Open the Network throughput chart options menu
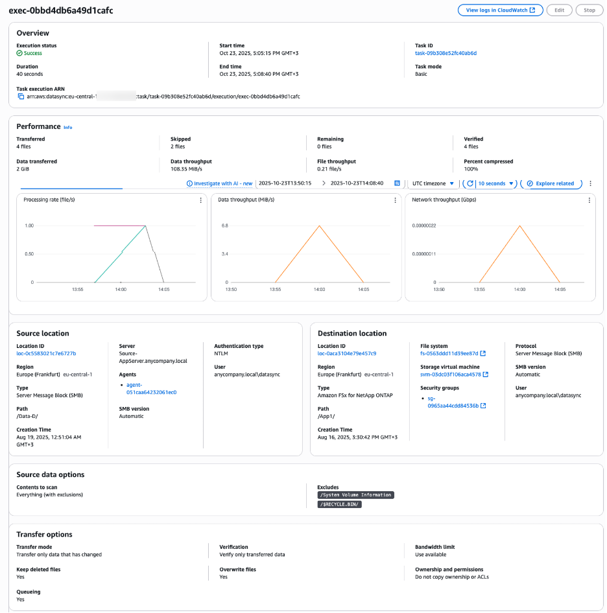Viewport: 607px width, 613px height. 588,201
